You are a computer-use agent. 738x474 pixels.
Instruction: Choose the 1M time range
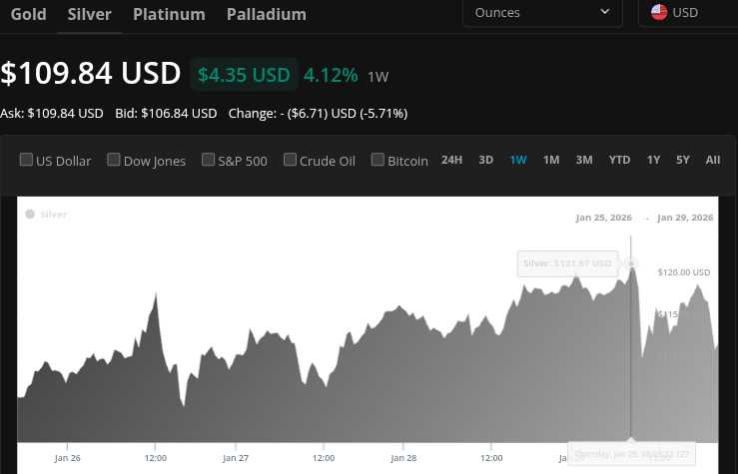551,160
